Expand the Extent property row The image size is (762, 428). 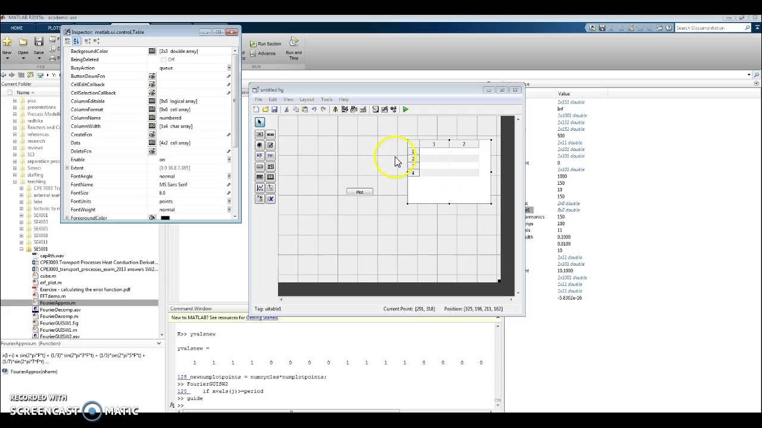click(x=67, y=168)
